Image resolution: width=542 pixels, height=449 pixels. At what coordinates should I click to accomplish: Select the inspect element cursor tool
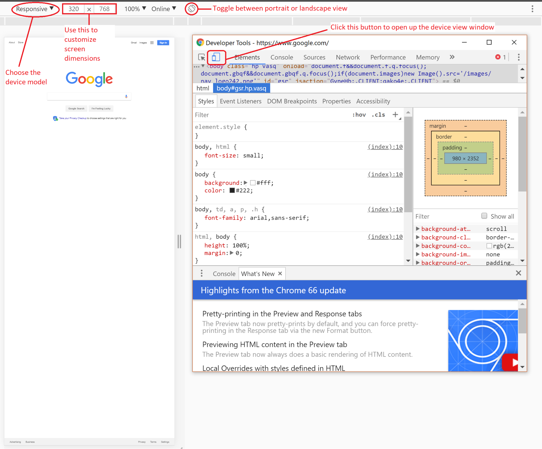point(201,57)
